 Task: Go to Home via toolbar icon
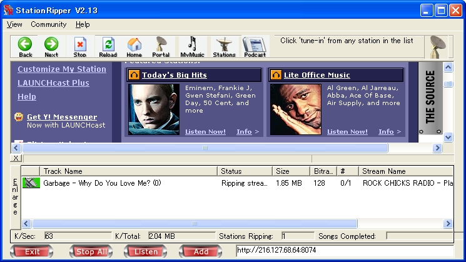click(x=134, y=47)
